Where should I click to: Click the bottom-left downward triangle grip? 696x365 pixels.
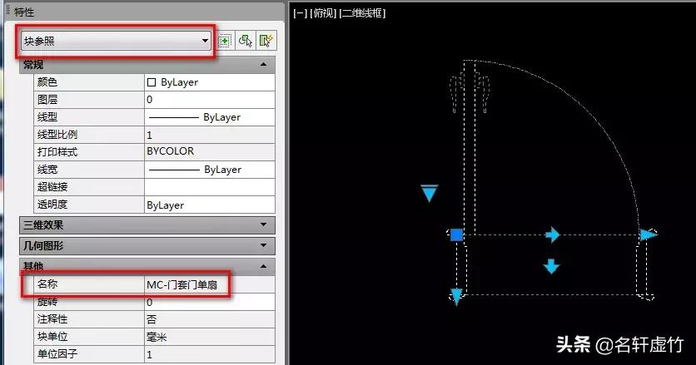[x=456, y=297]
